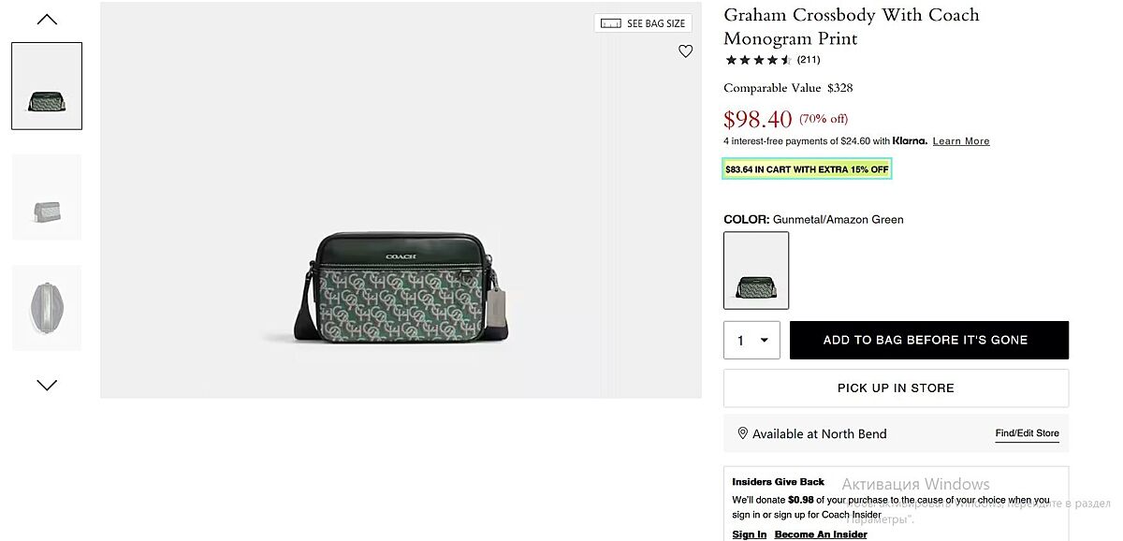Screen dimensions: 1123x541
Task: Click the Sign In link
Action: [x=749, y=534]
